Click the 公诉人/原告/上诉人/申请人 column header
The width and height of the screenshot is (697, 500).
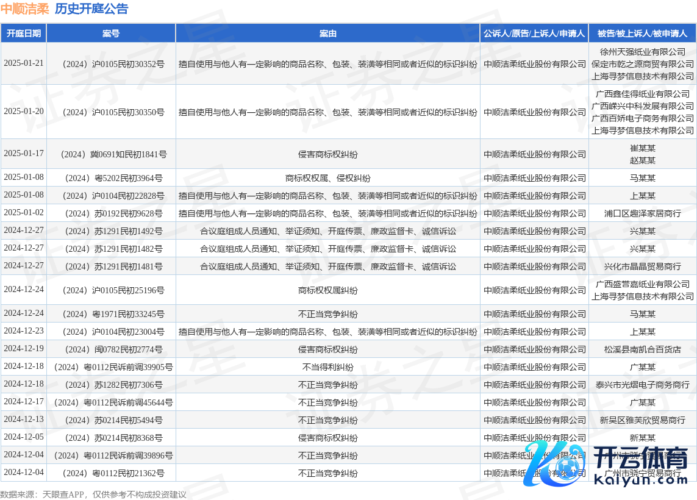534,34
